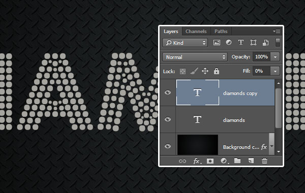Lock image pixels brush icon
The width and height of the screenshot is (305, 193).
[194, 71]
